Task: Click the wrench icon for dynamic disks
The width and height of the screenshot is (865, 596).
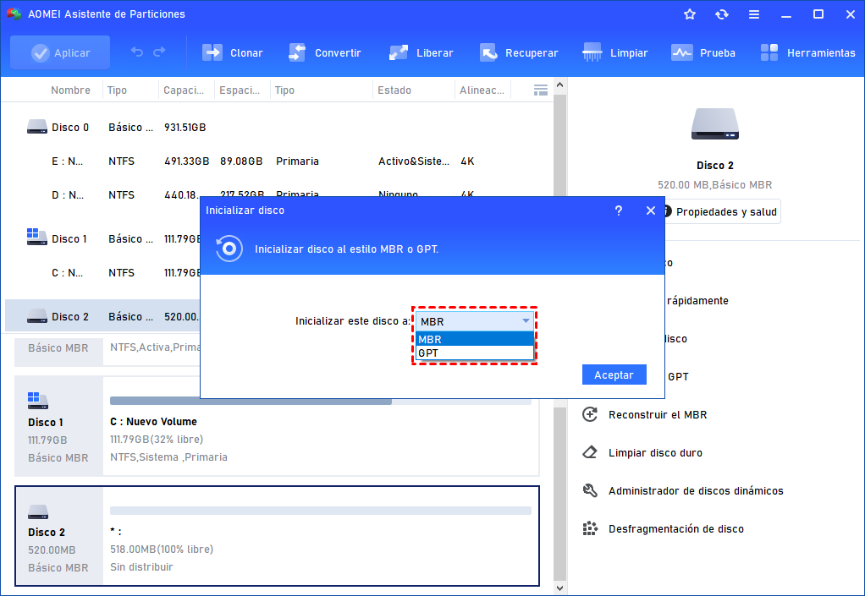Action: tap(590, 491)
